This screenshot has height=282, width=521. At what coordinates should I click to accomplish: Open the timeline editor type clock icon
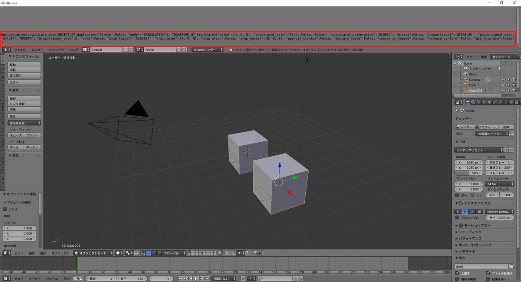(7, 279)
